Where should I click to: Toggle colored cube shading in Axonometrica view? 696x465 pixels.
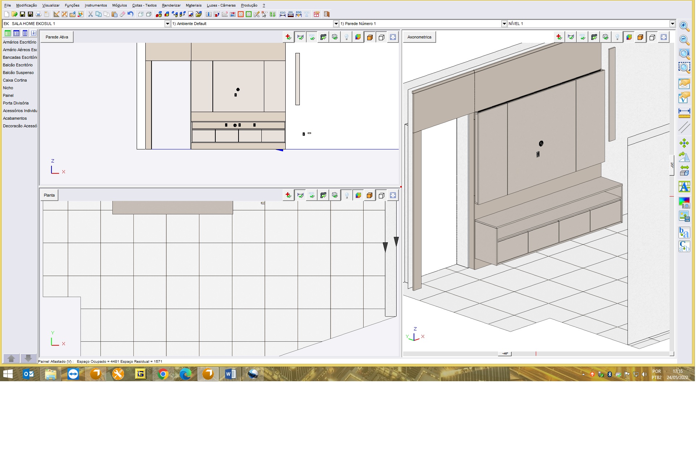tap(629, 37)
